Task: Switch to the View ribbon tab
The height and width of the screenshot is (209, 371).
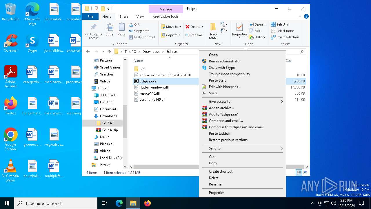Action: (140, 17)
